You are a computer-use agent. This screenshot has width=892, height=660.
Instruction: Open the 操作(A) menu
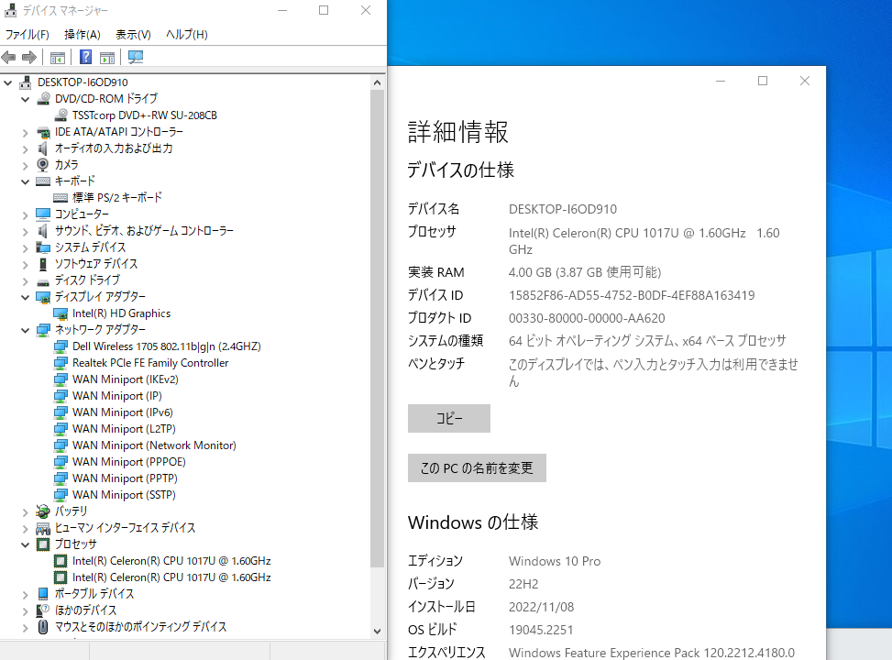point(83,35)
